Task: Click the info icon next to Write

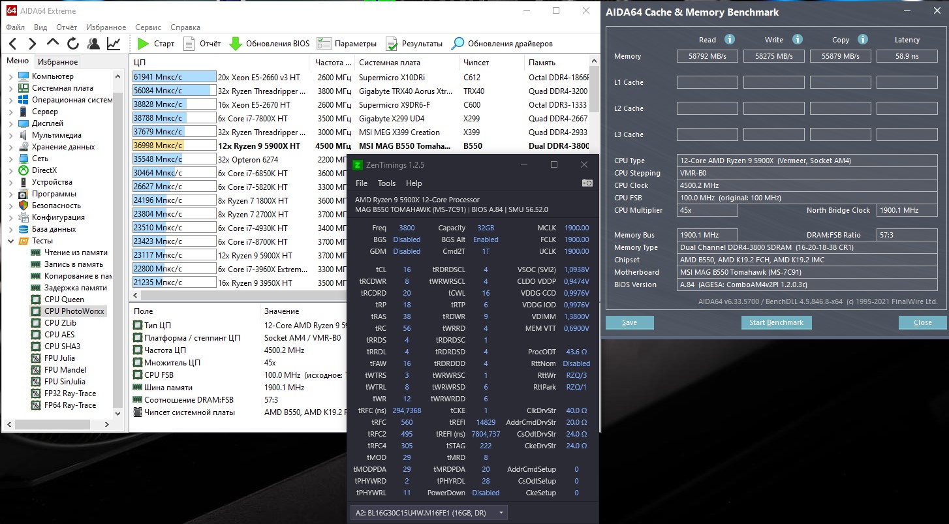Action: click(x=797, y=39)
